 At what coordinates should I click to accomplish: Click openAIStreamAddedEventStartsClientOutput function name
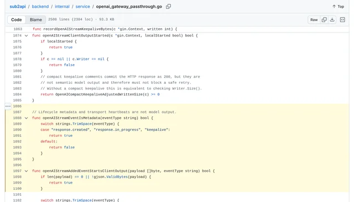coord(85,171)
